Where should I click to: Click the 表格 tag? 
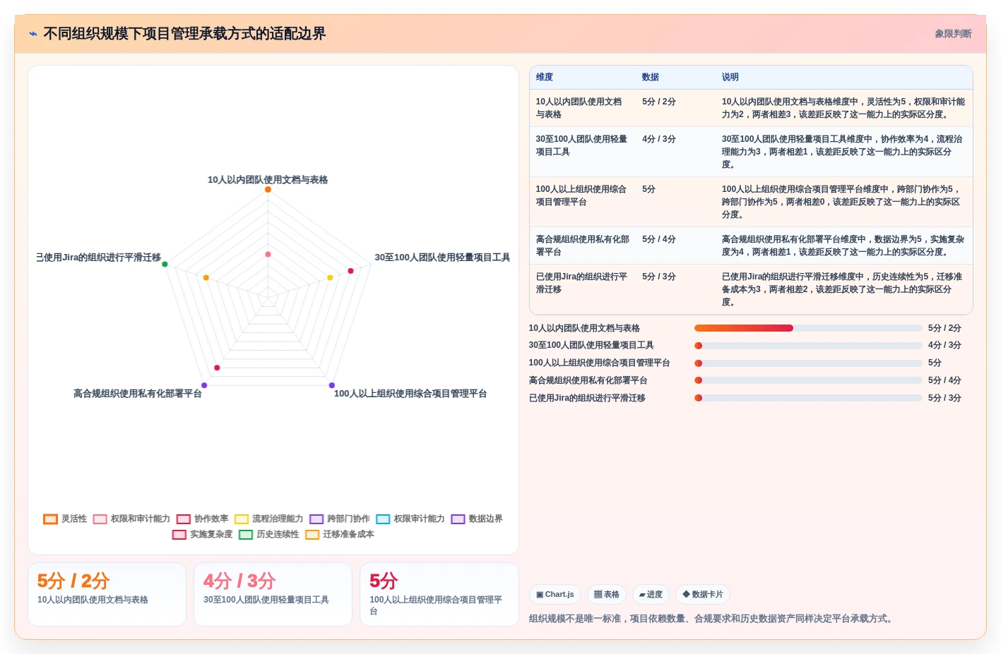(607, 595)
